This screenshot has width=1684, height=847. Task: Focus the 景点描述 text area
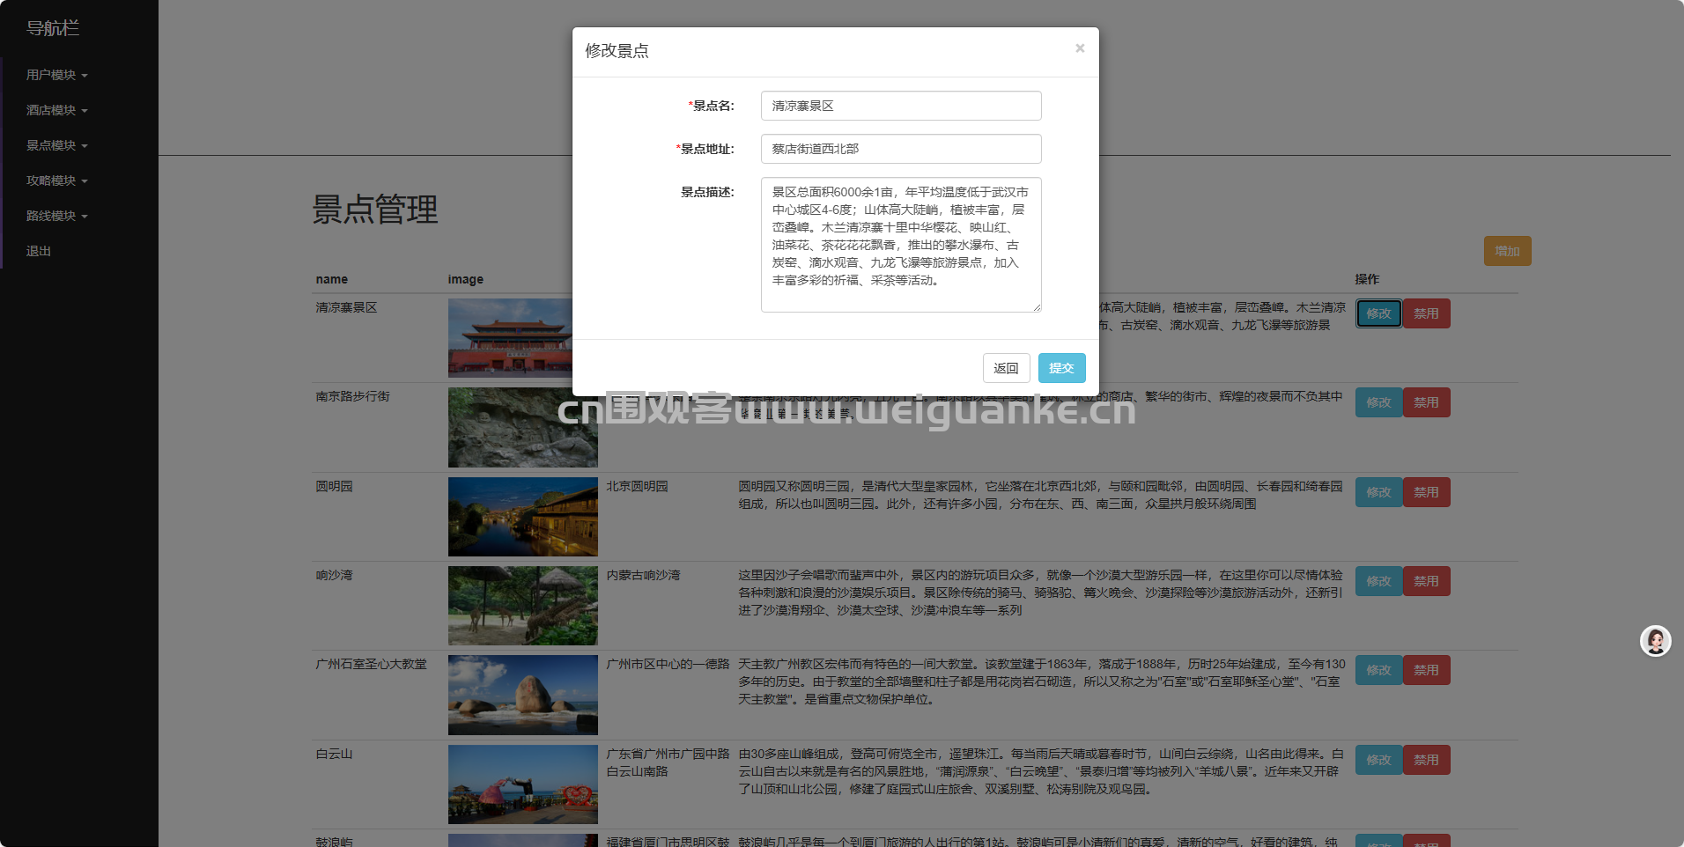(x=901, y=245)
